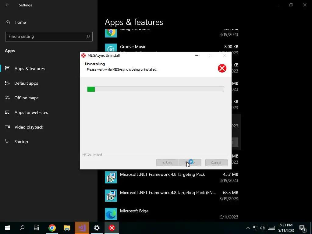Open Visual Studio from taskbar
Screen dimensions: 312x234
[x=82, y=228]
